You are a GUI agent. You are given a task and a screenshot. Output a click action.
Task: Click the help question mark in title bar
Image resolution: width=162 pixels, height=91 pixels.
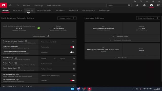click(141, 1)
